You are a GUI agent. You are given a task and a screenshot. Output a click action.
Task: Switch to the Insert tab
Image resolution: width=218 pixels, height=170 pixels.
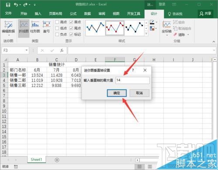coord(38,14)
